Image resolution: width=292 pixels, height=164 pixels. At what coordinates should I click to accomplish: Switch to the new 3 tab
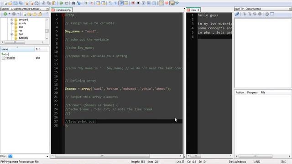[x=193, y=10]
